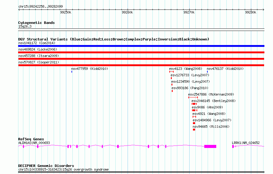Click the nsv477959 (Kidd2010) label
This screenshot has width=273, height=174.
coord(90,69)
